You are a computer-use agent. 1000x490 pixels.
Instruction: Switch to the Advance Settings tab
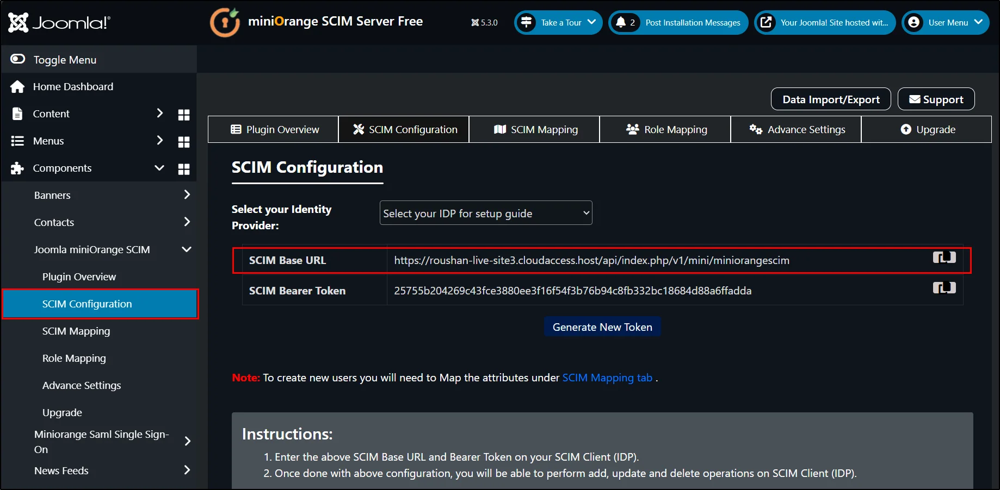tap(796, 129)
